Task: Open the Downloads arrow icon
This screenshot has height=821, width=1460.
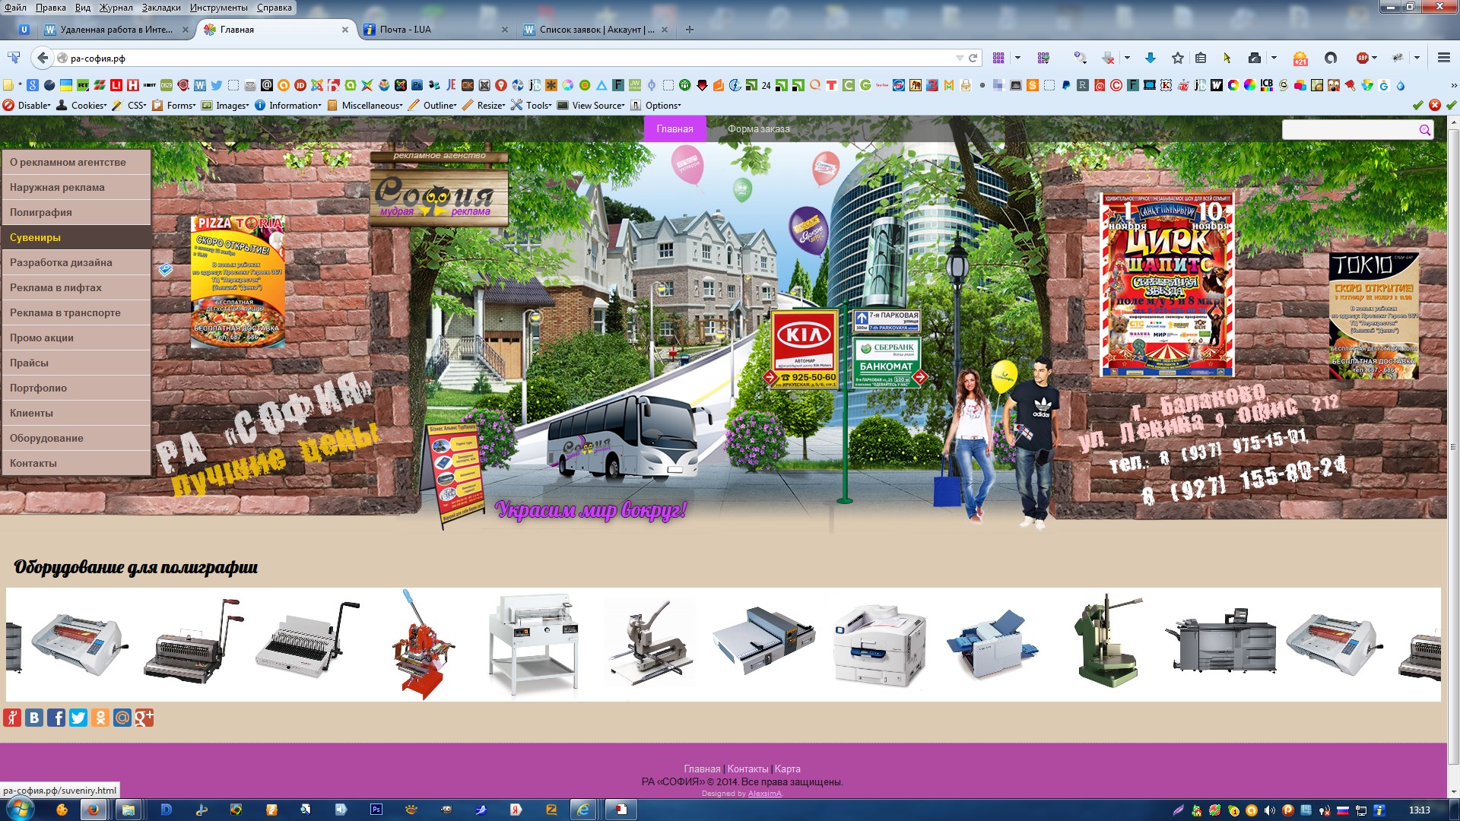Action: click(1151, 58)
